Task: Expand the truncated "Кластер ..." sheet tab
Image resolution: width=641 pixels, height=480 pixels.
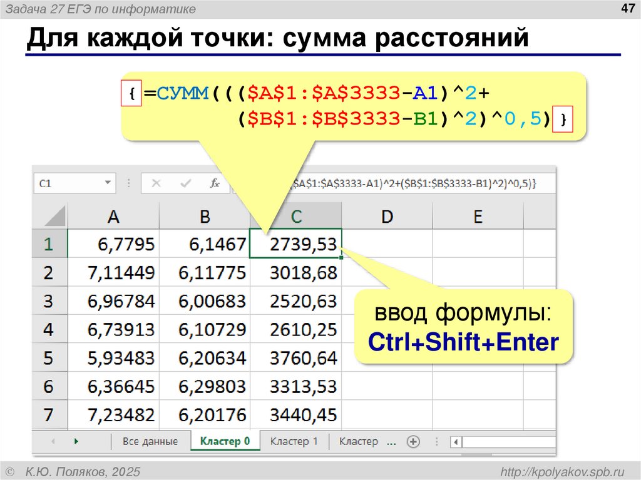Action: coord(391,441)
